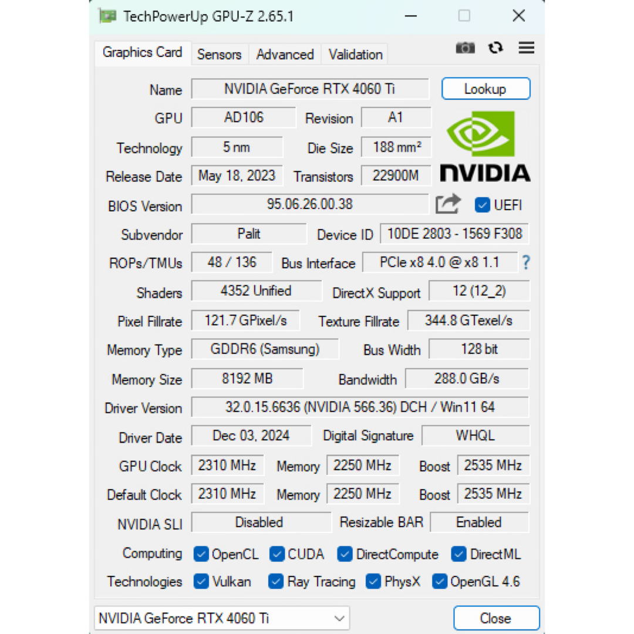Click the Subvendor field Palit

(x=249, y=234)
